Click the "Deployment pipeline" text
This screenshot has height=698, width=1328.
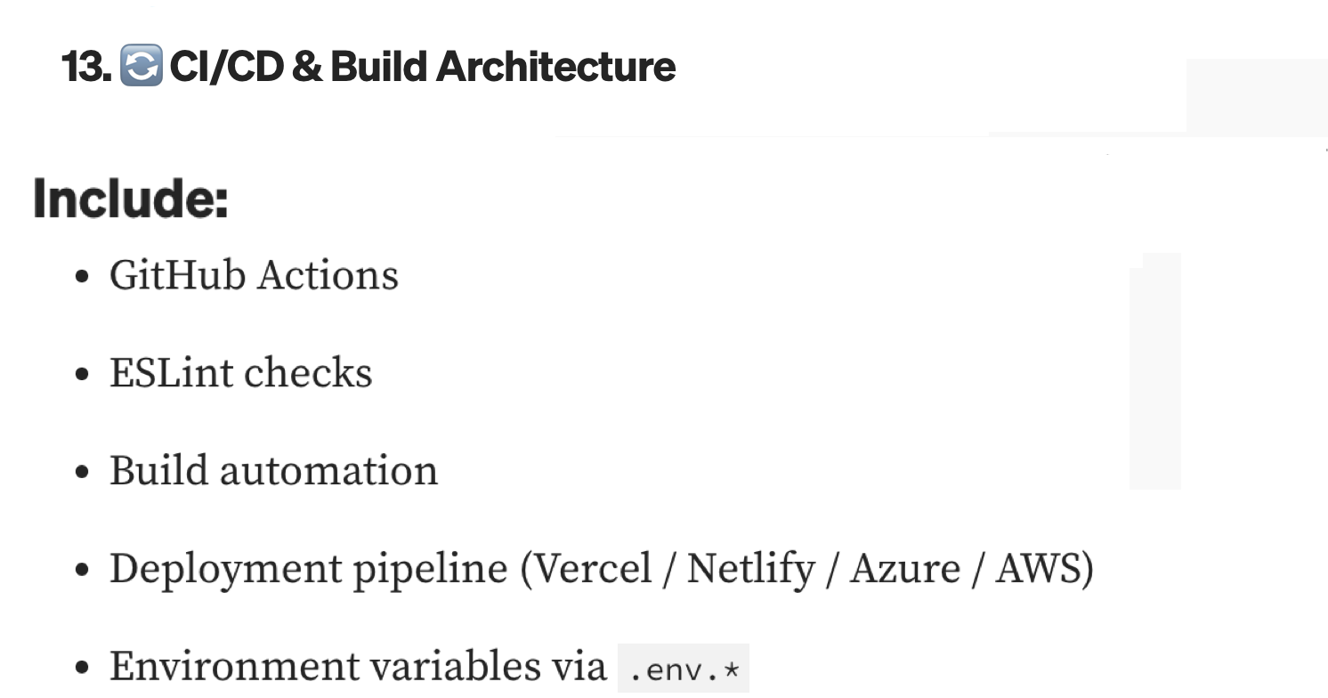(x=308, y=569)
